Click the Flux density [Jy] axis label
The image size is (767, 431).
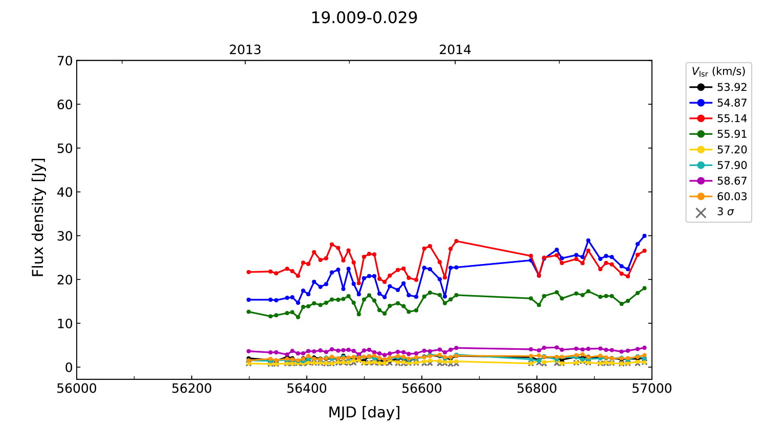click(38, 218)
